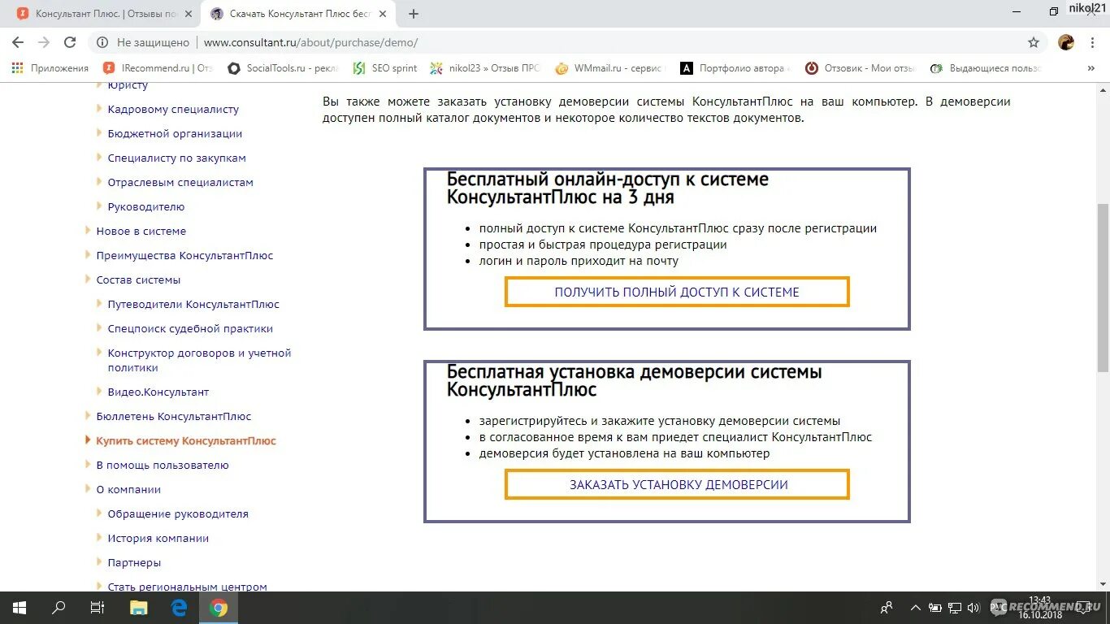Screen dimensions: 1110x624
Task: Open File Explorer from the taskbar
Action: 139,608
